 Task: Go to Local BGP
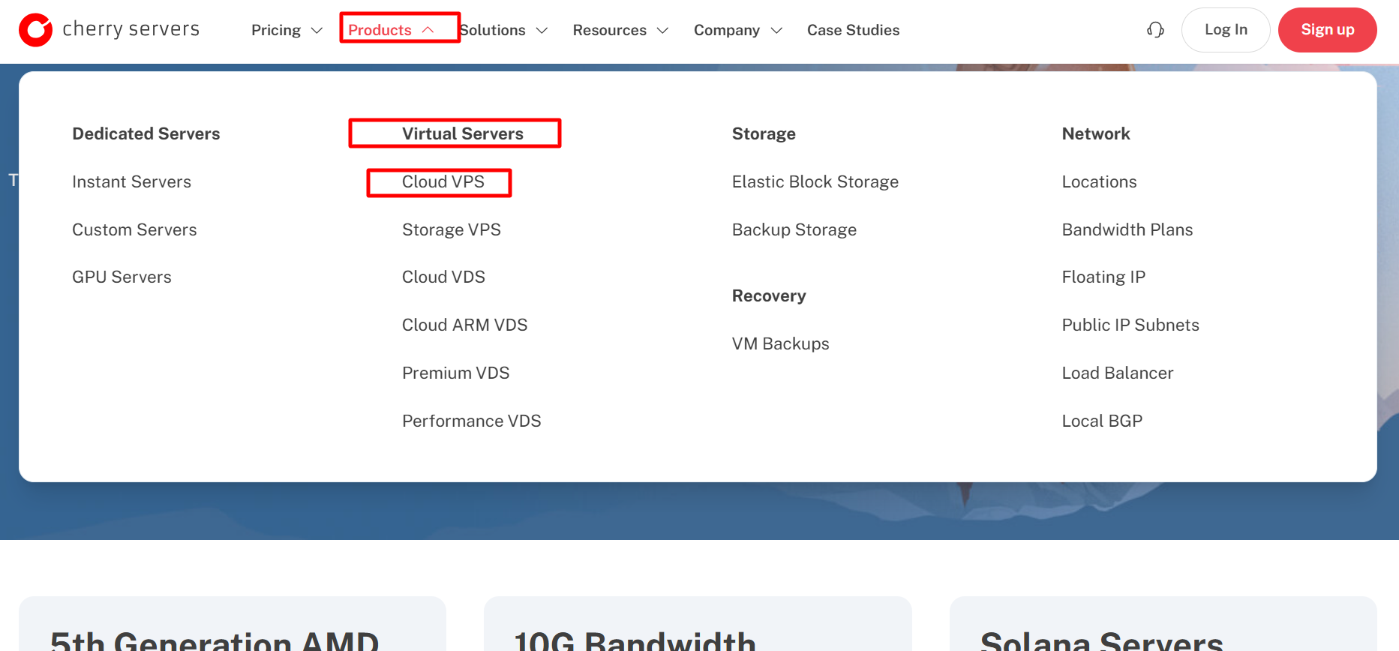[1102, 421]
